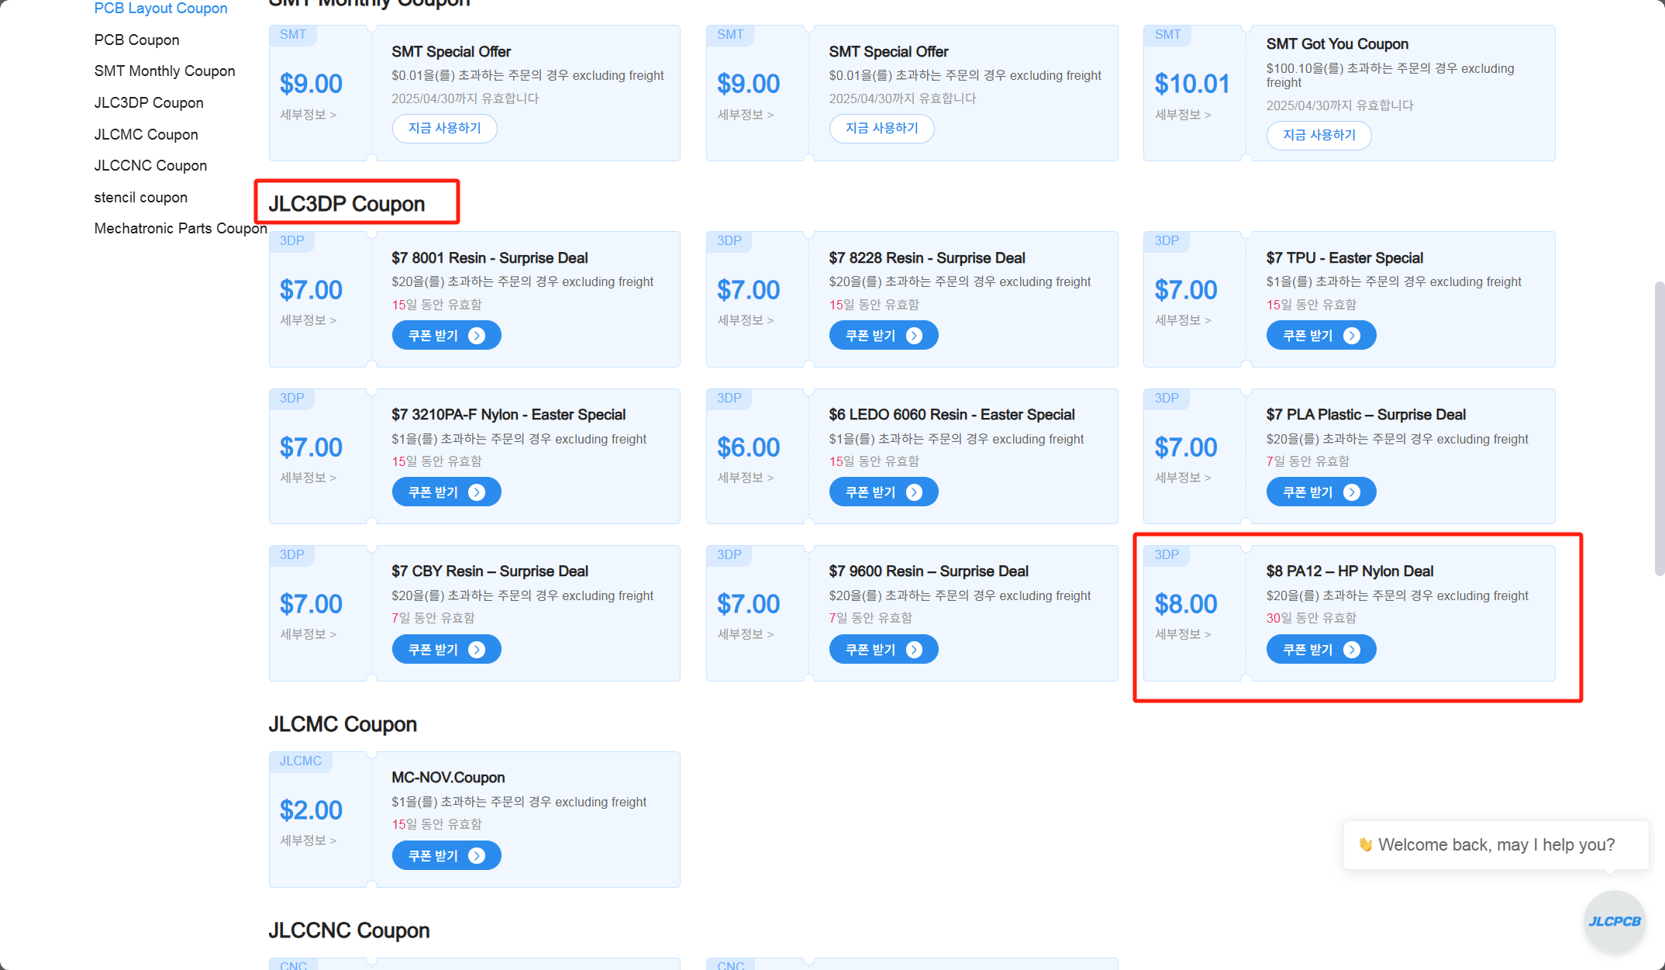Click arrow icon on 8228 Resin coupon button
The image size is (1665, 970).
915,336
